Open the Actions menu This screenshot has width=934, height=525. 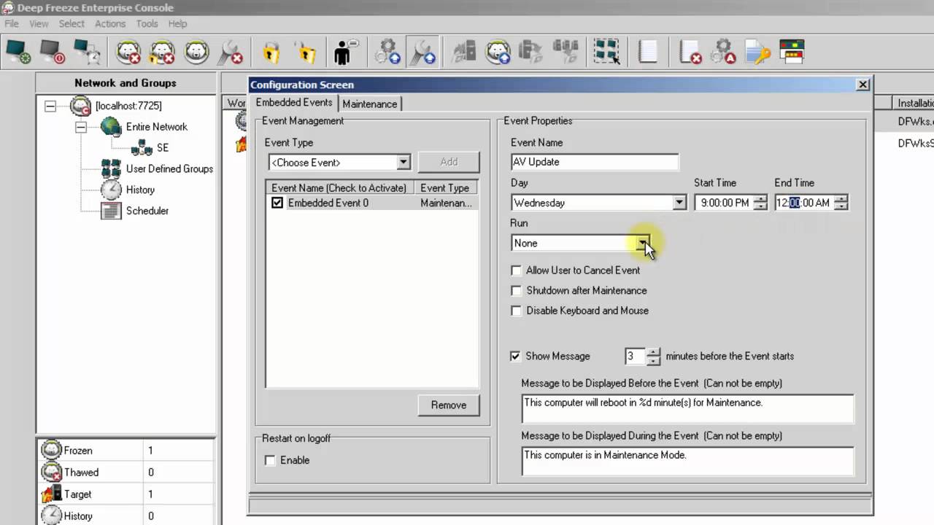110,23
